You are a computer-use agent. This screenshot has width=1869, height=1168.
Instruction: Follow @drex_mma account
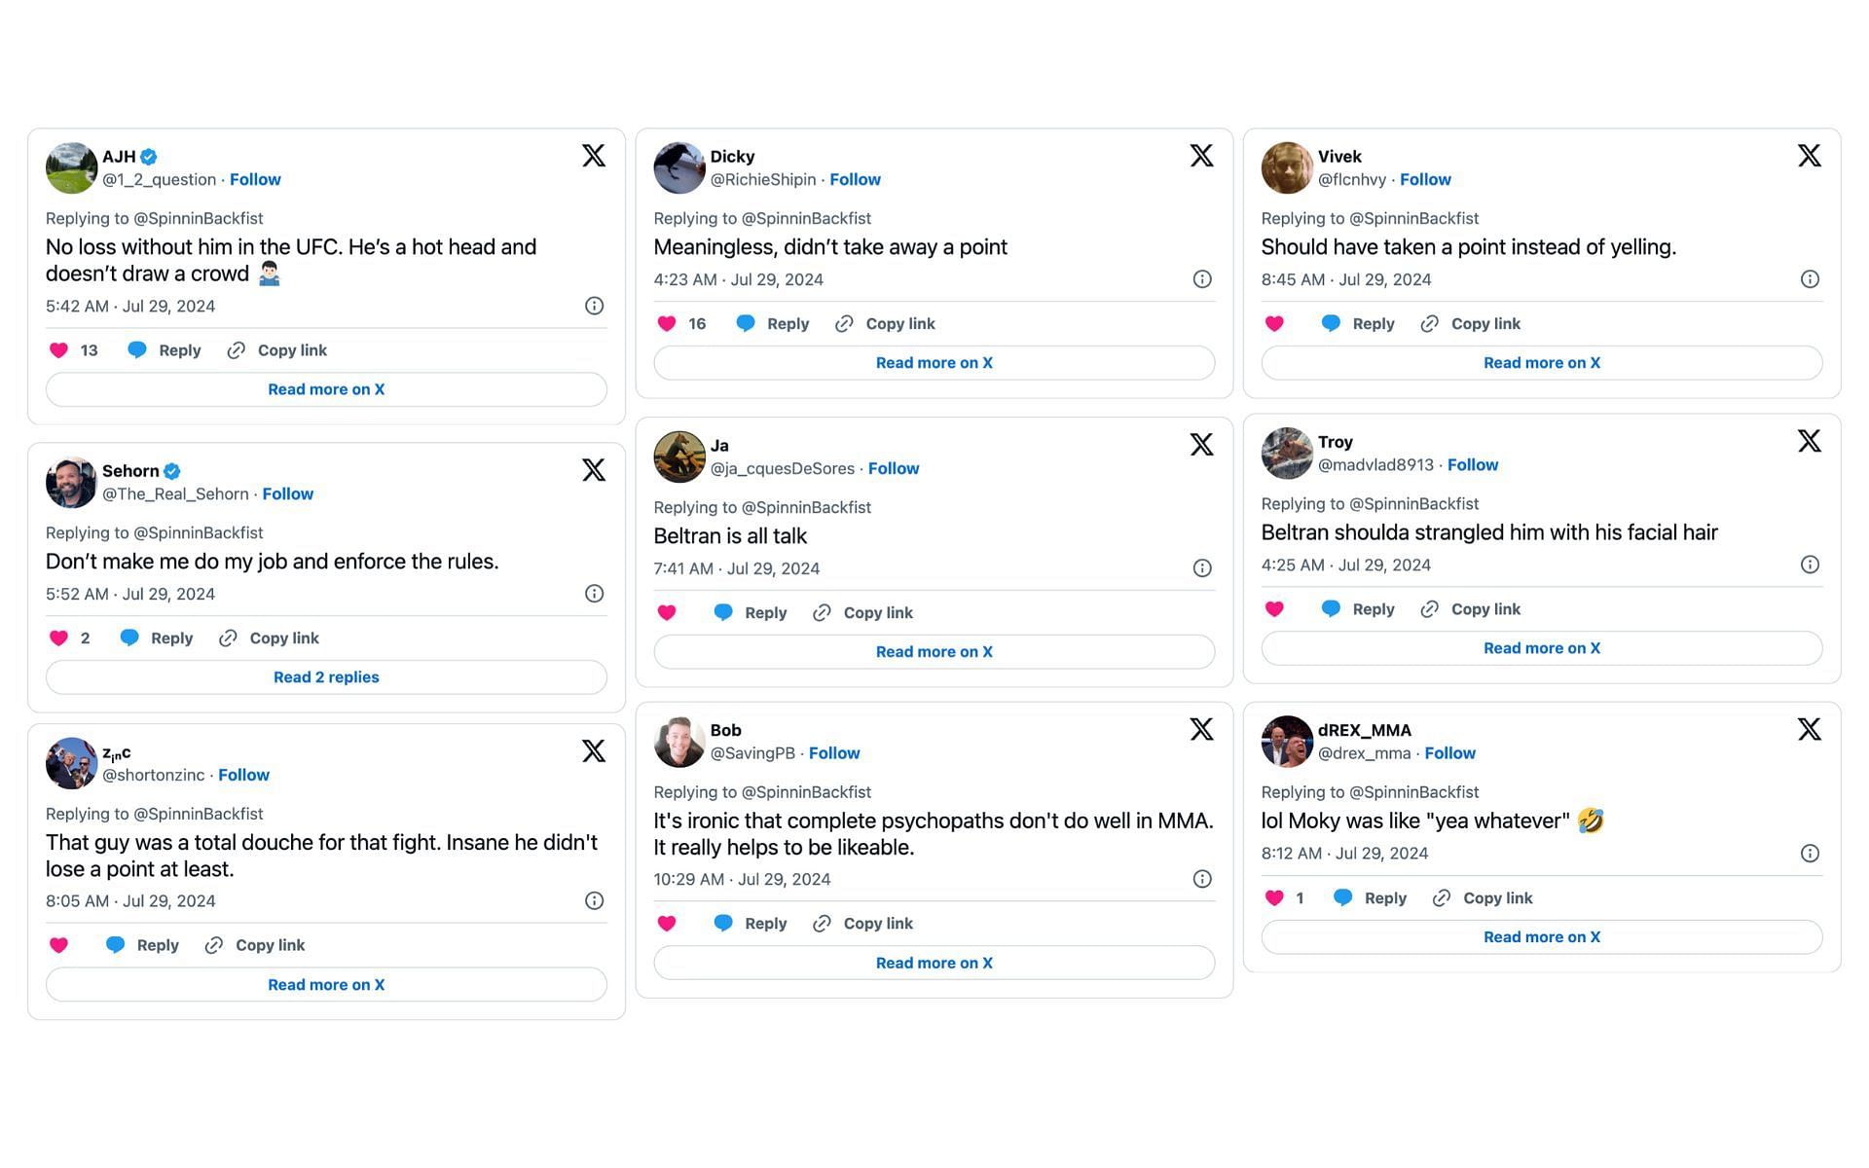(1449, 752)
